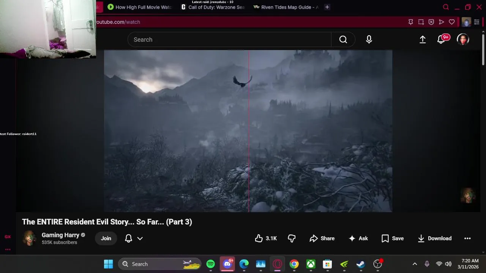Open the Gaming Harry channel name link

tap(60, 235)
